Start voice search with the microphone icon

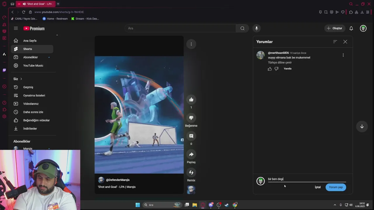click(257, 28)
